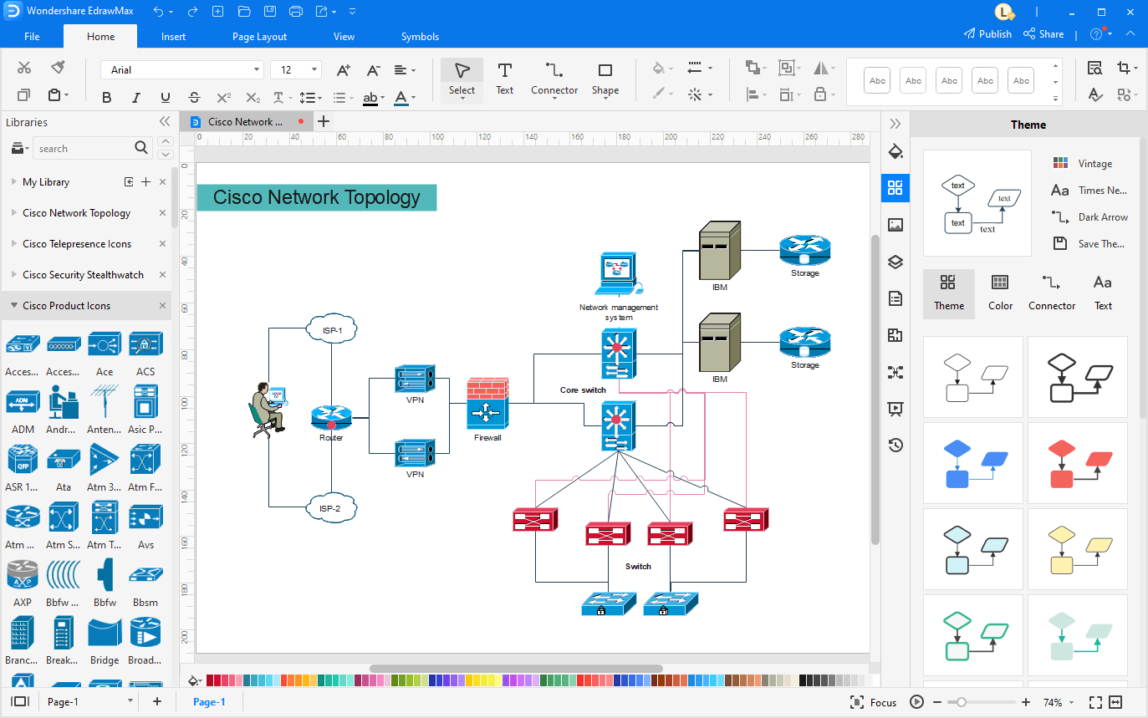1148x718 pixels.
Task: Choose the Shape drawing tool
Action: pos(605,79)
